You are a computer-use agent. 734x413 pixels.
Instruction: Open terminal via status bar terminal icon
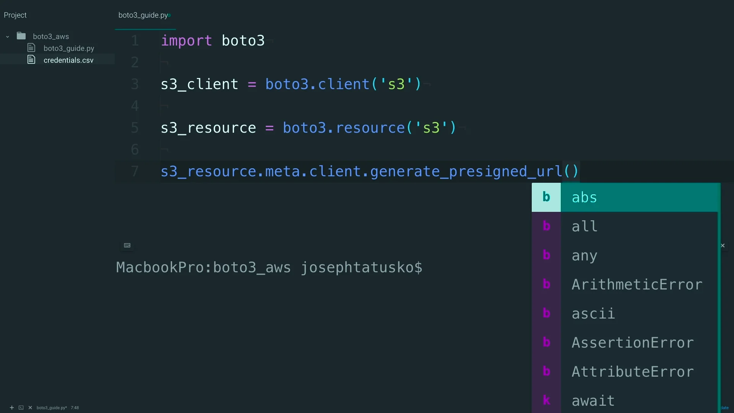pos(21,408)
